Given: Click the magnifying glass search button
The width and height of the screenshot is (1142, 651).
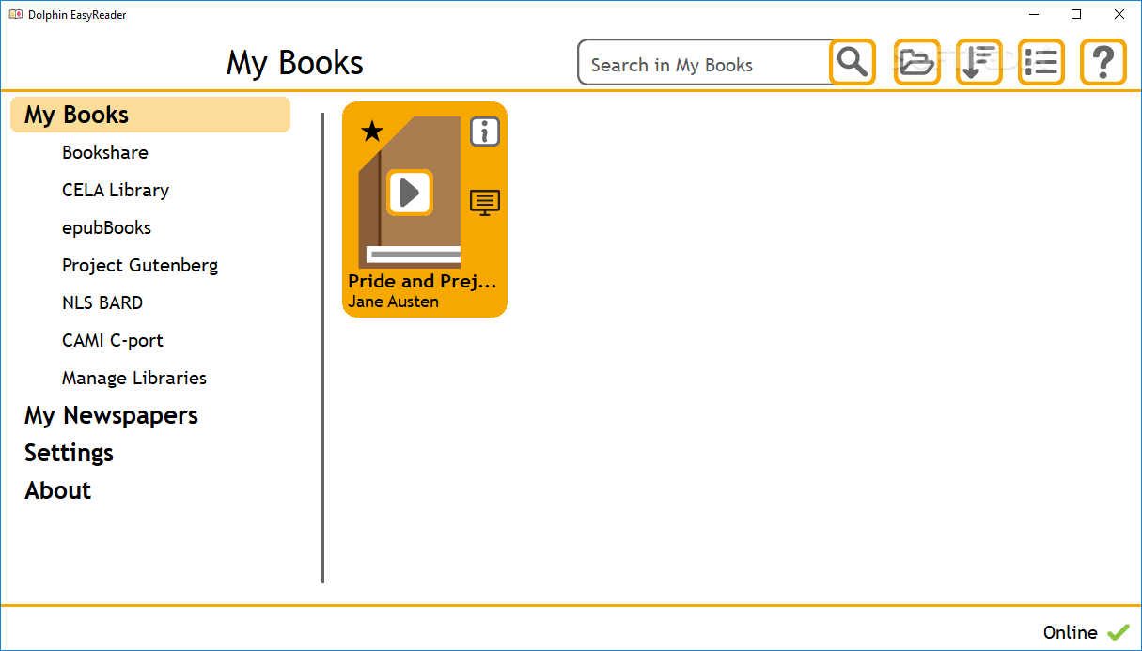Looking at the screenshot, I should (853, 63).
